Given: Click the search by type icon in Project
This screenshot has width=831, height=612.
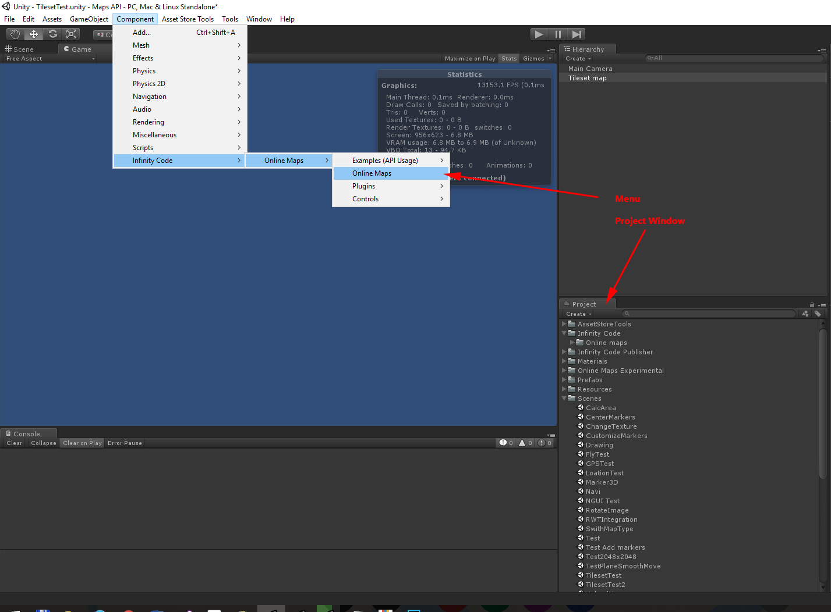Looking at the screenshot, I should click(x=805, y=314).
